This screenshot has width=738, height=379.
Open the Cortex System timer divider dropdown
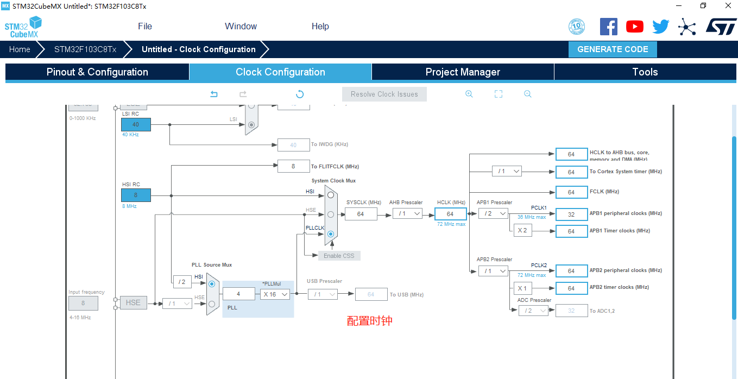tap(507, 172)
